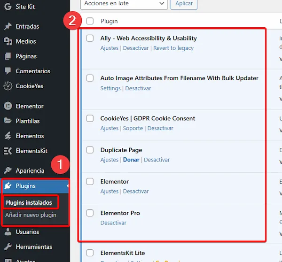Image resolution: width=282 pixels, height=262 pixels.
Task: Toggle the select-all Plugin header checkbox
Action: tap(90, 21)
